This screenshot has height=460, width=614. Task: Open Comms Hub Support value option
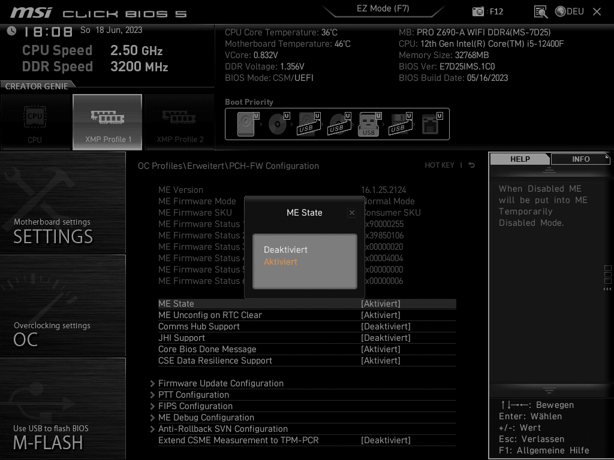point(386,326)
